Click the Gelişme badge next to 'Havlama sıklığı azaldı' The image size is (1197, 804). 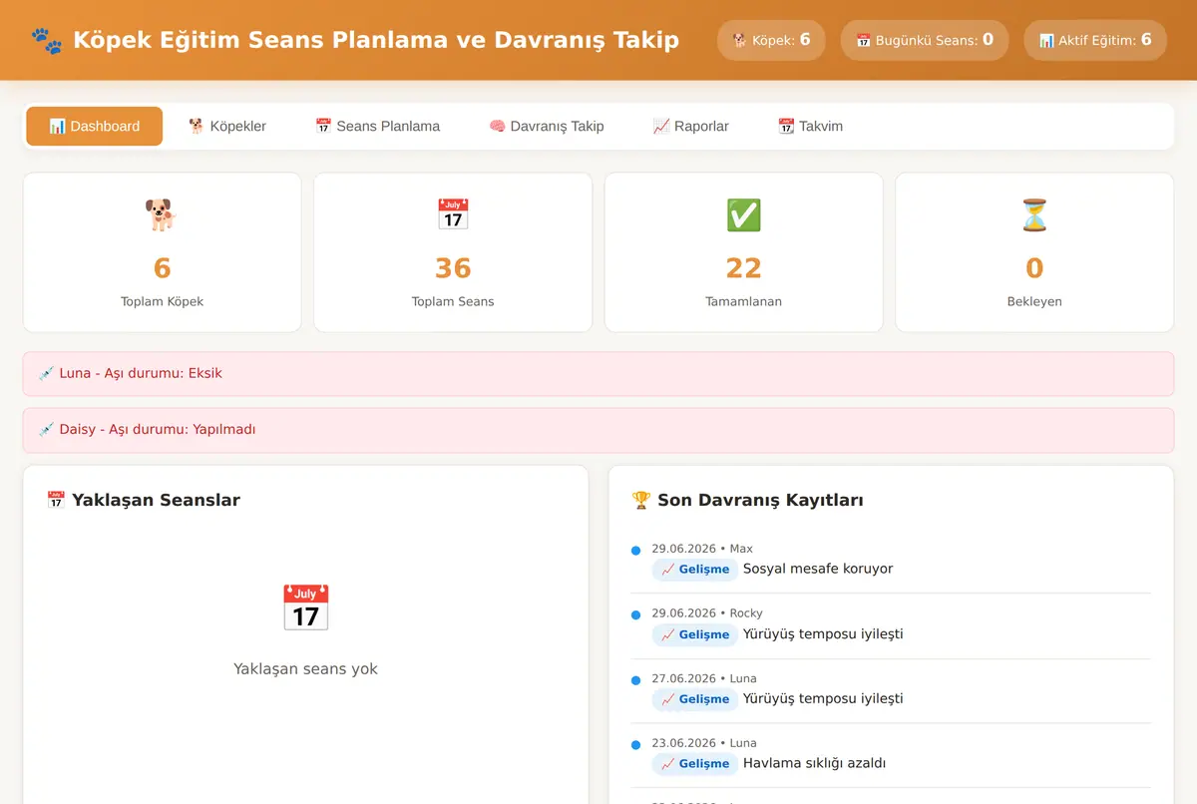click(x=695, y=764)
